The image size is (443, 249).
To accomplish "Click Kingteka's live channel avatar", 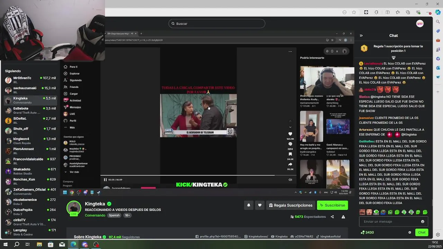I will (x=74, y=208).
